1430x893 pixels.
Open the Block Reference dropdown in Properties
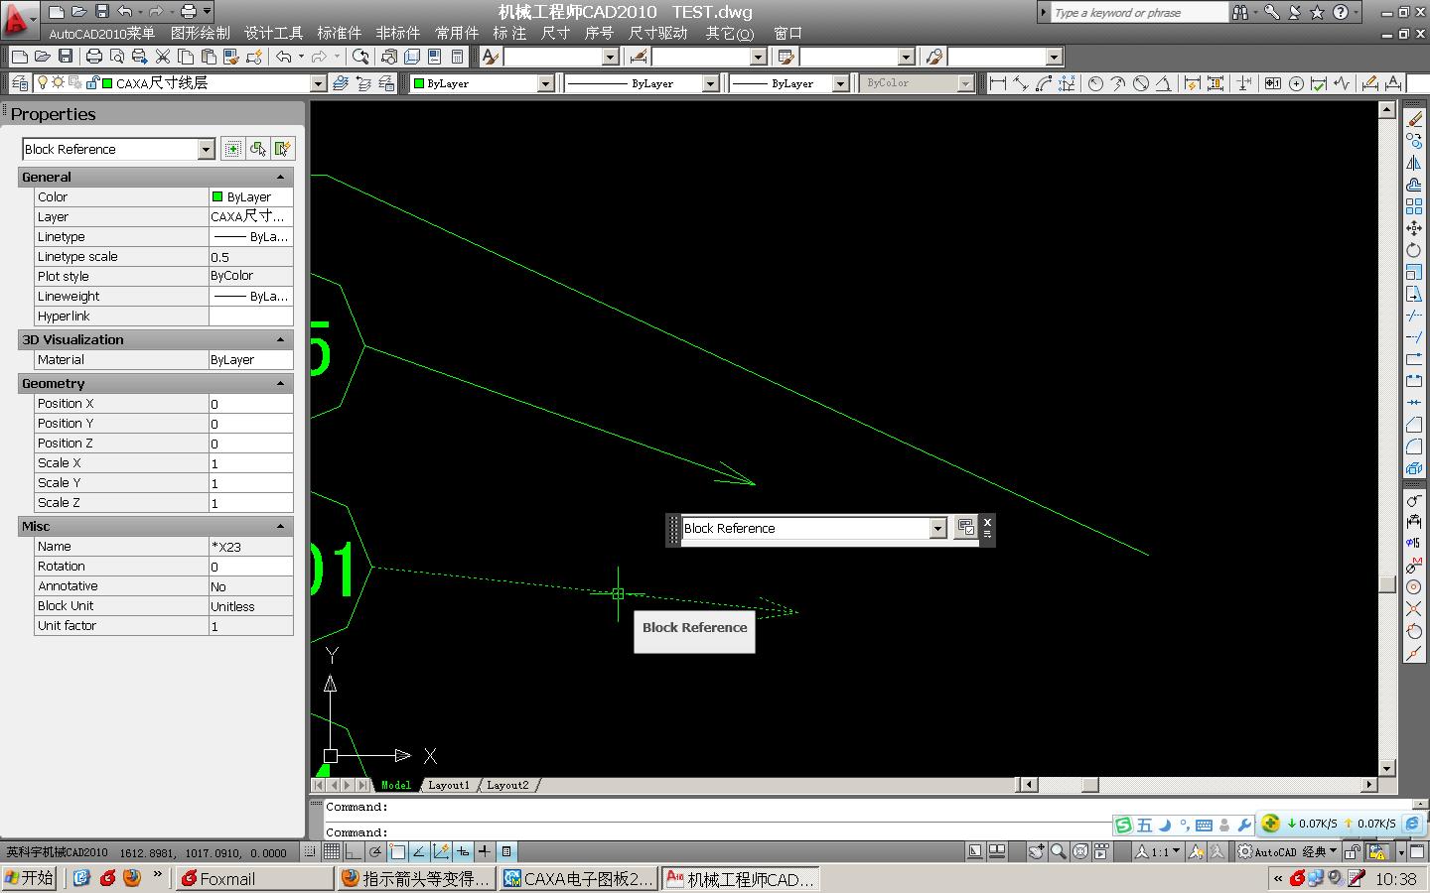tap(206, 149)
